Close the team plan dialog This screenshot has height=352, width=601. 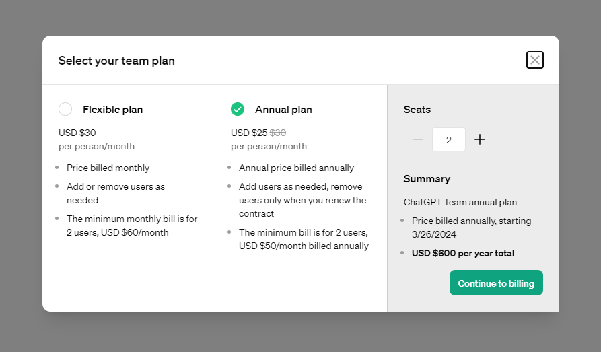click(534, 60)
